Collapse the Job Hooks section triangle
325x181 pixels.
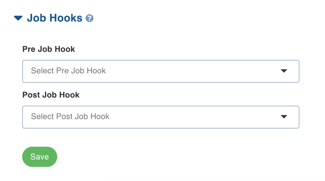18,18
